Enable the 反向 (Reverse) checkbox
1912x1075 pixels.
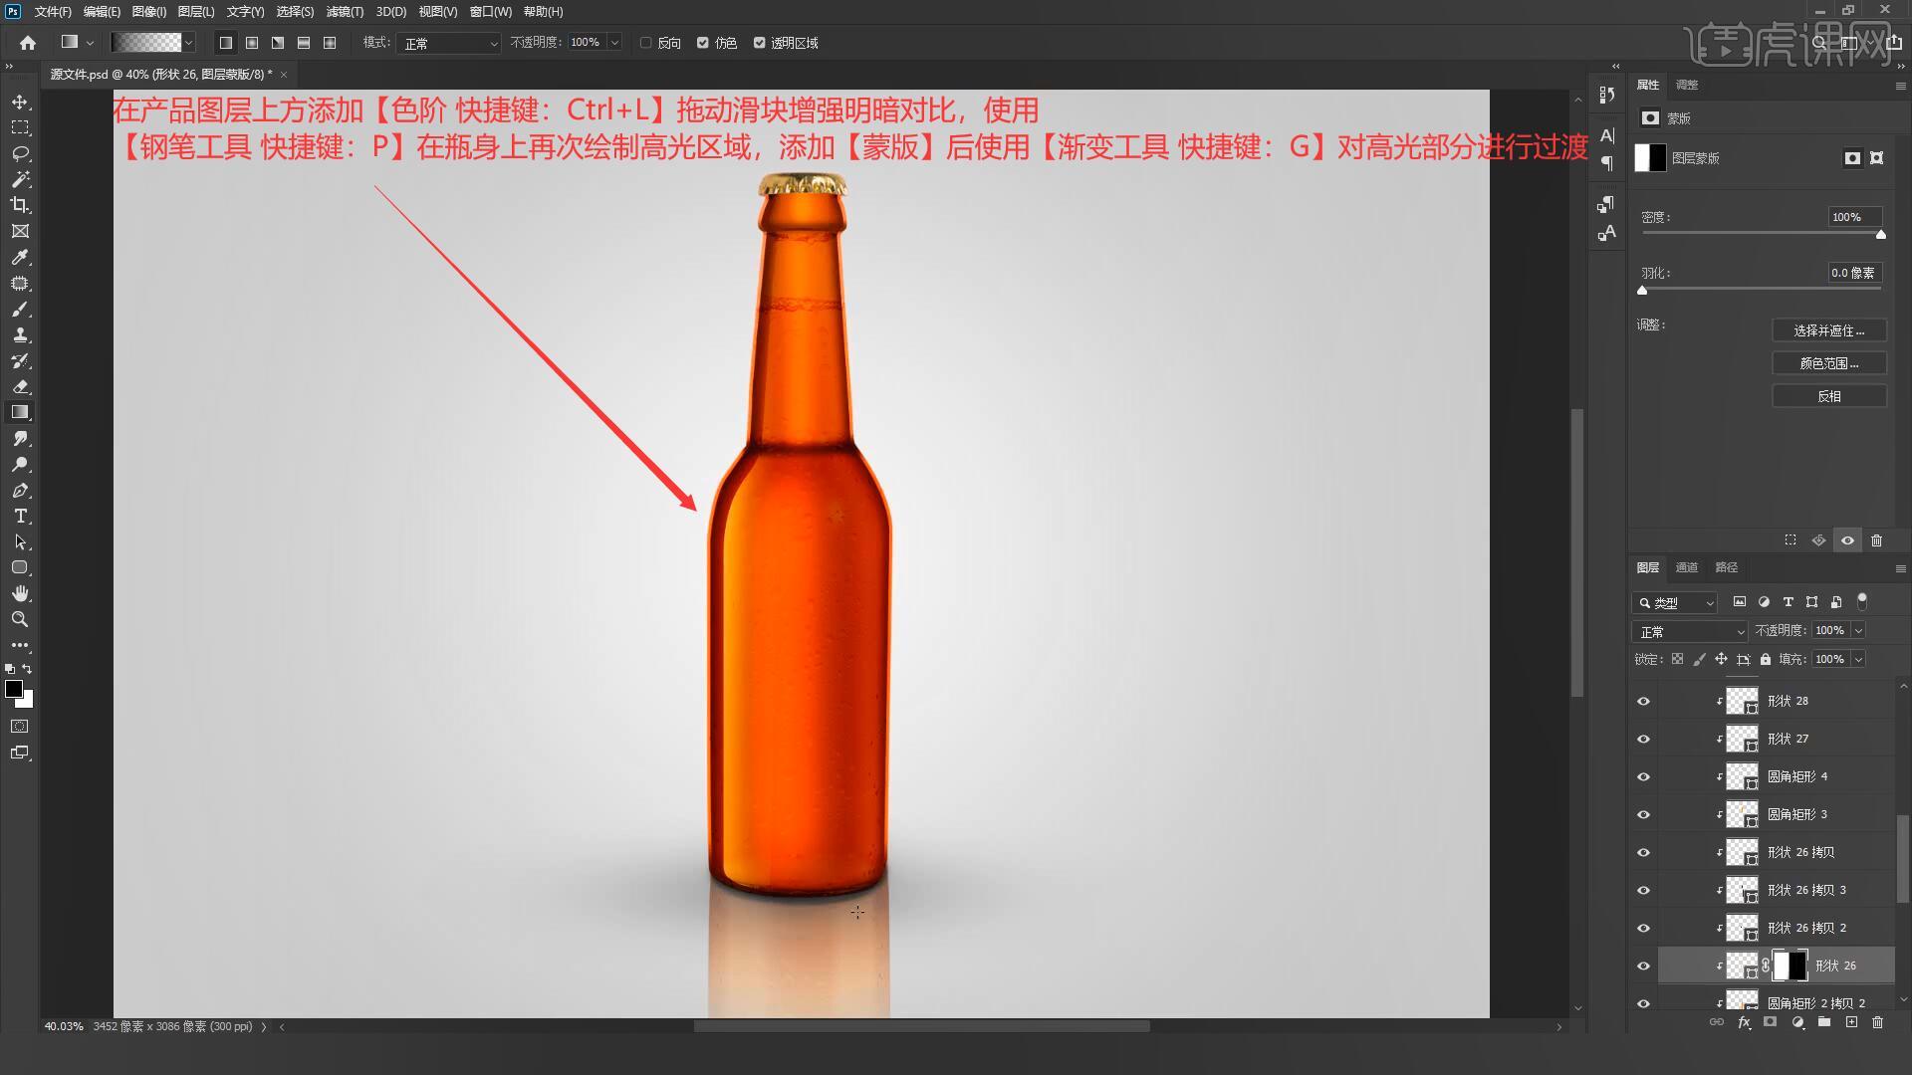[x=646, y=43]
